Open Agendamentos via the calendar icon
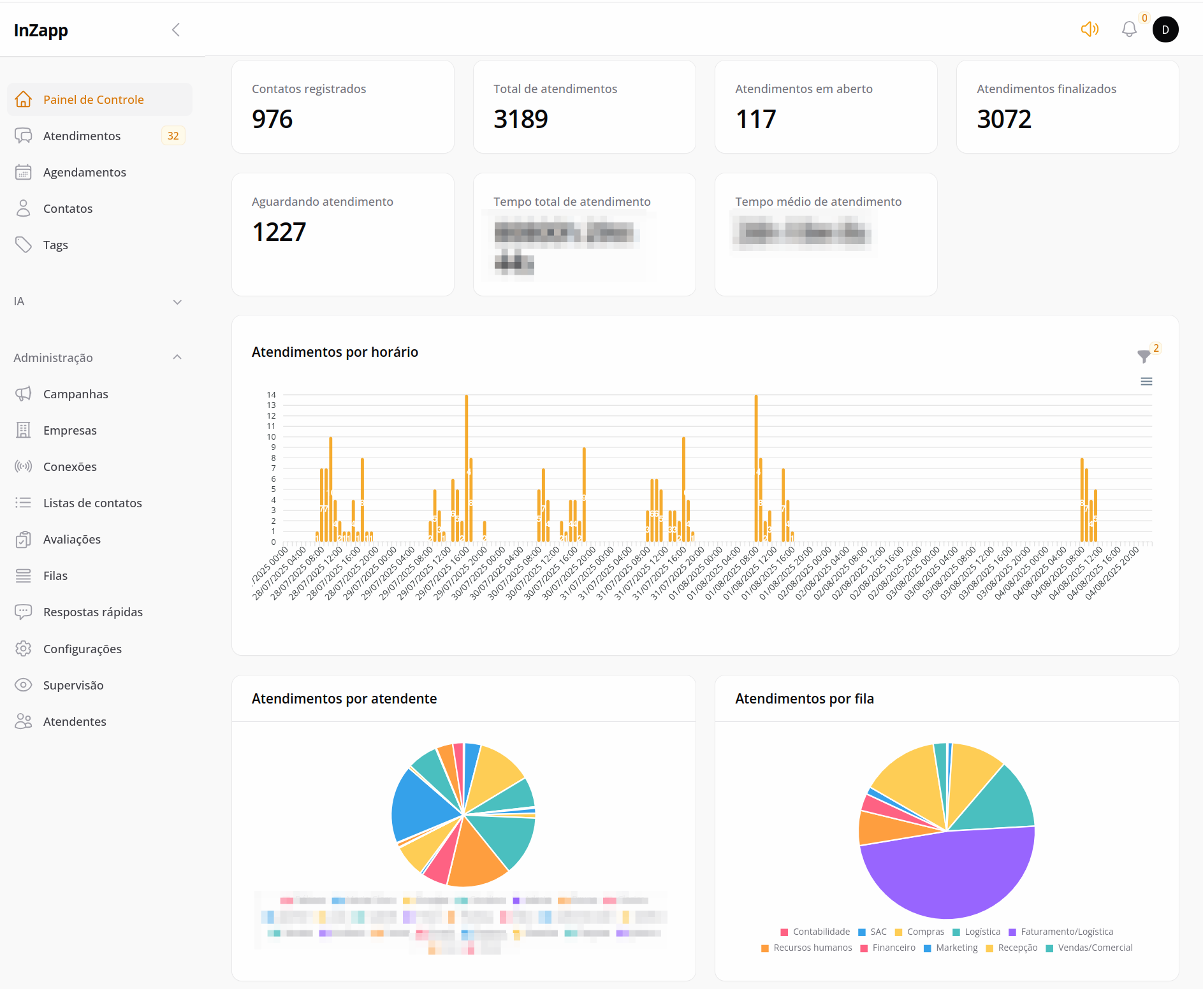1203x989 pixels. click(x=24, y=172)
